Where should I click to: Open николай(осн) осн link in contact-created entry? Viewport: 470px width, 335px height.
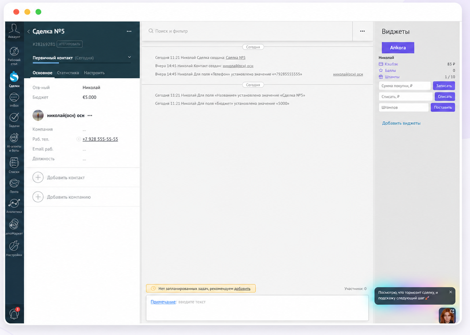pos(238,66)
